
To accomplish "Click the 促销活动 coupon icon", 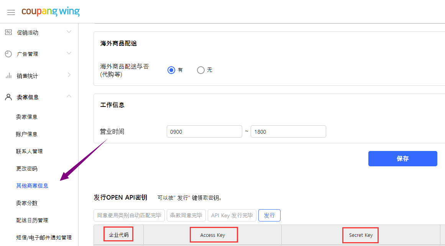I will pyautogui.click(x=8, y=32).
